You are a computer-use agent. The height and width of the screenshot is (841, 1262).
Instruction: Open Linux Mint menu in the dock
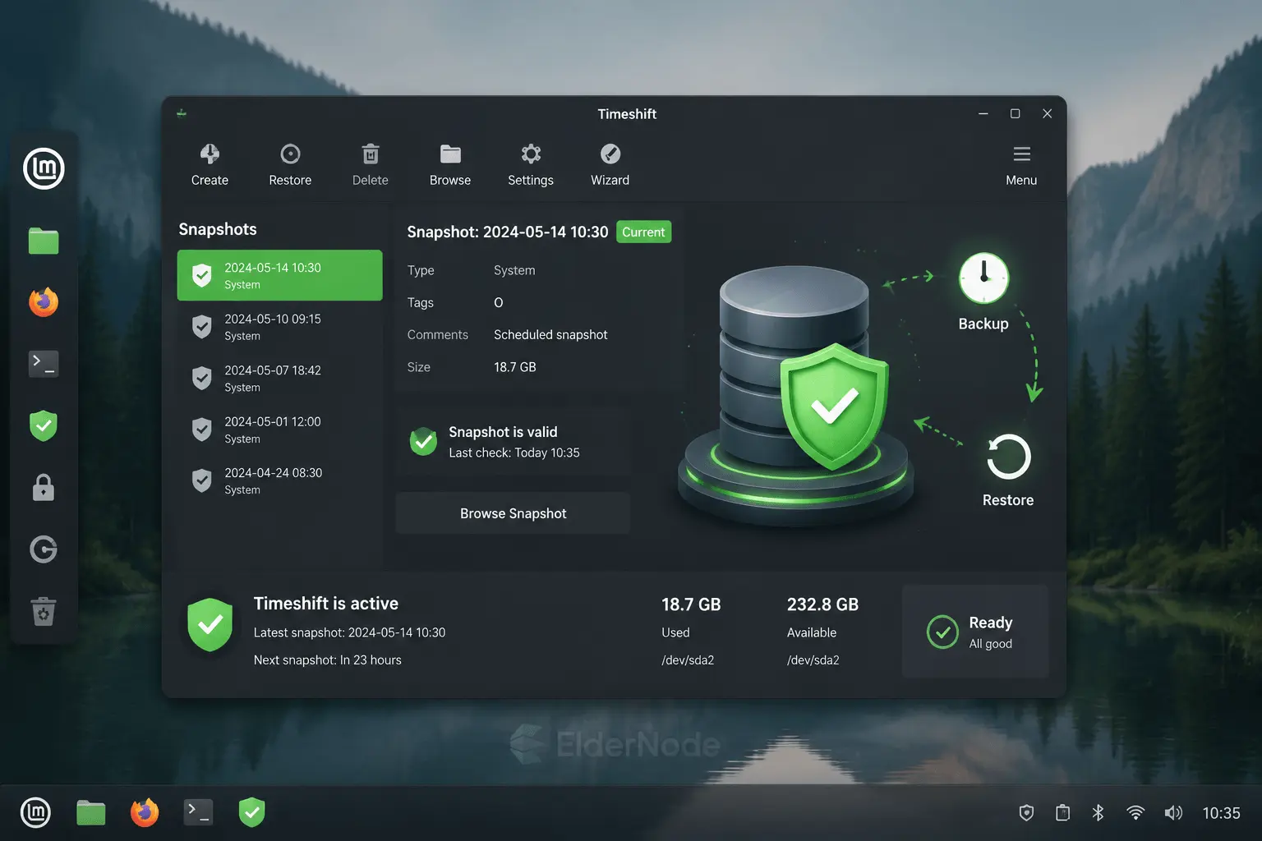(x=44, y=168)
